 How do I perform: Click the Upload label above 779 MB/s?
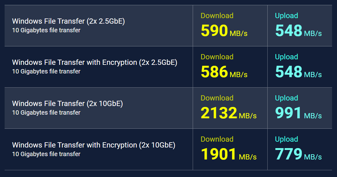point(286,139)
